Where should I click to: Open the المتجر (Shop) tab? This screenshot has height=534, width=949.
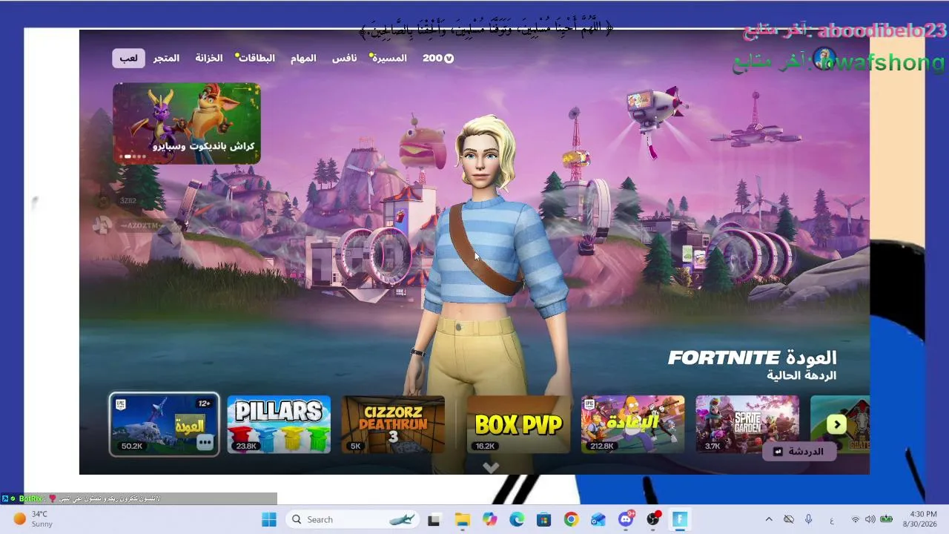point(167,58)
